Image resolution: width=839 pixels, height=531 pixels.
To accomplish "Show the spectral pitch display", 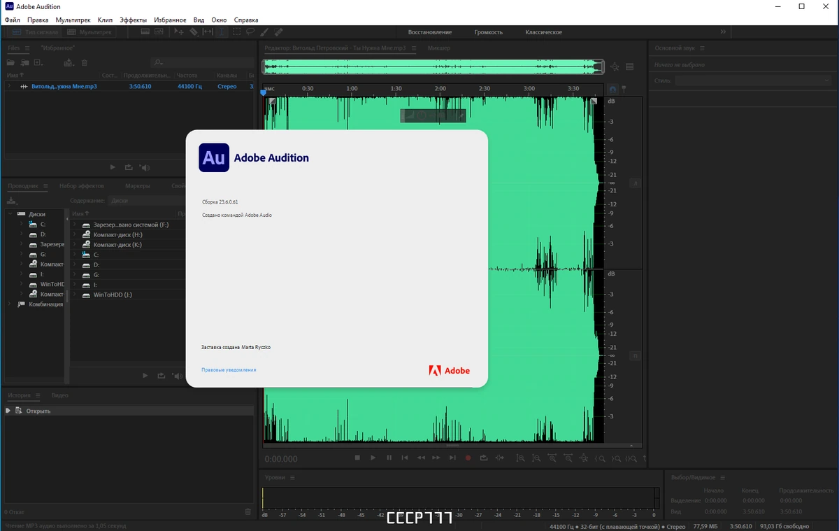I will coord(159,31).
